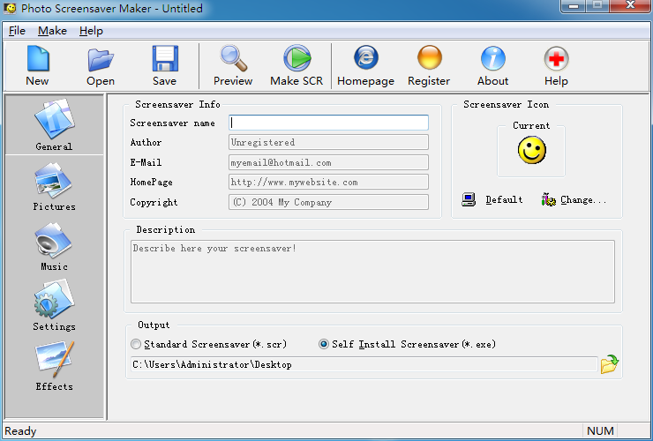
Task: Save the project with the floppy disk icon
Action: click(165, 59)
